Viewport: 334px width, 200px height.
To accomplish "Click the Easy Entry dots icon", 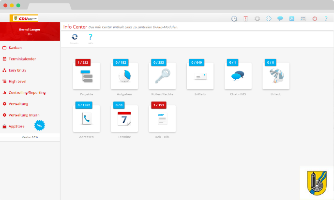I will click(4, 70).
